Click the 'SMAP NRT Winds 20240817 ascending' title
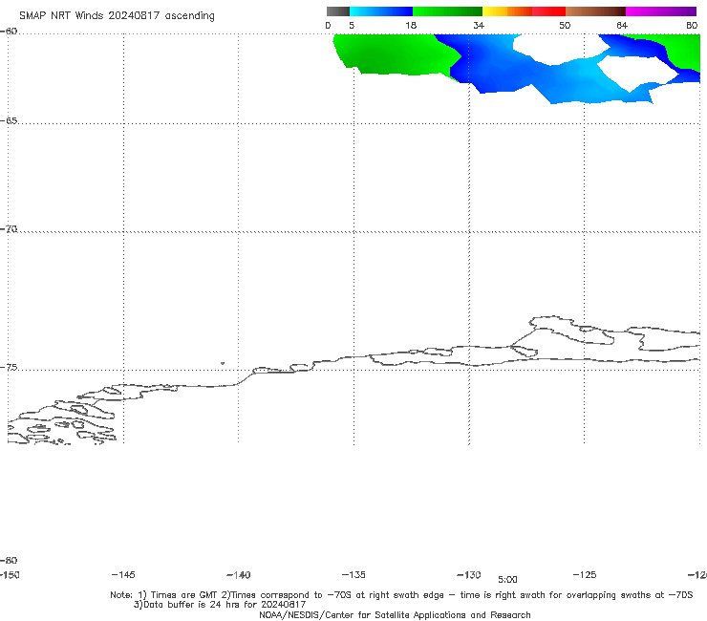The image size is (707, 621). point(117,16)
